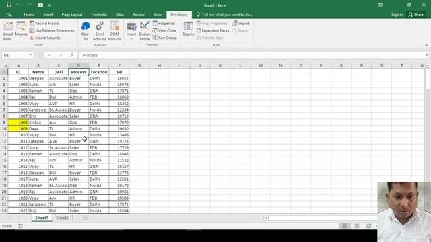This screenshot has height=242, width=431.
Task: Select the cell containing Kishor
Action: click(x=38, y=122)
